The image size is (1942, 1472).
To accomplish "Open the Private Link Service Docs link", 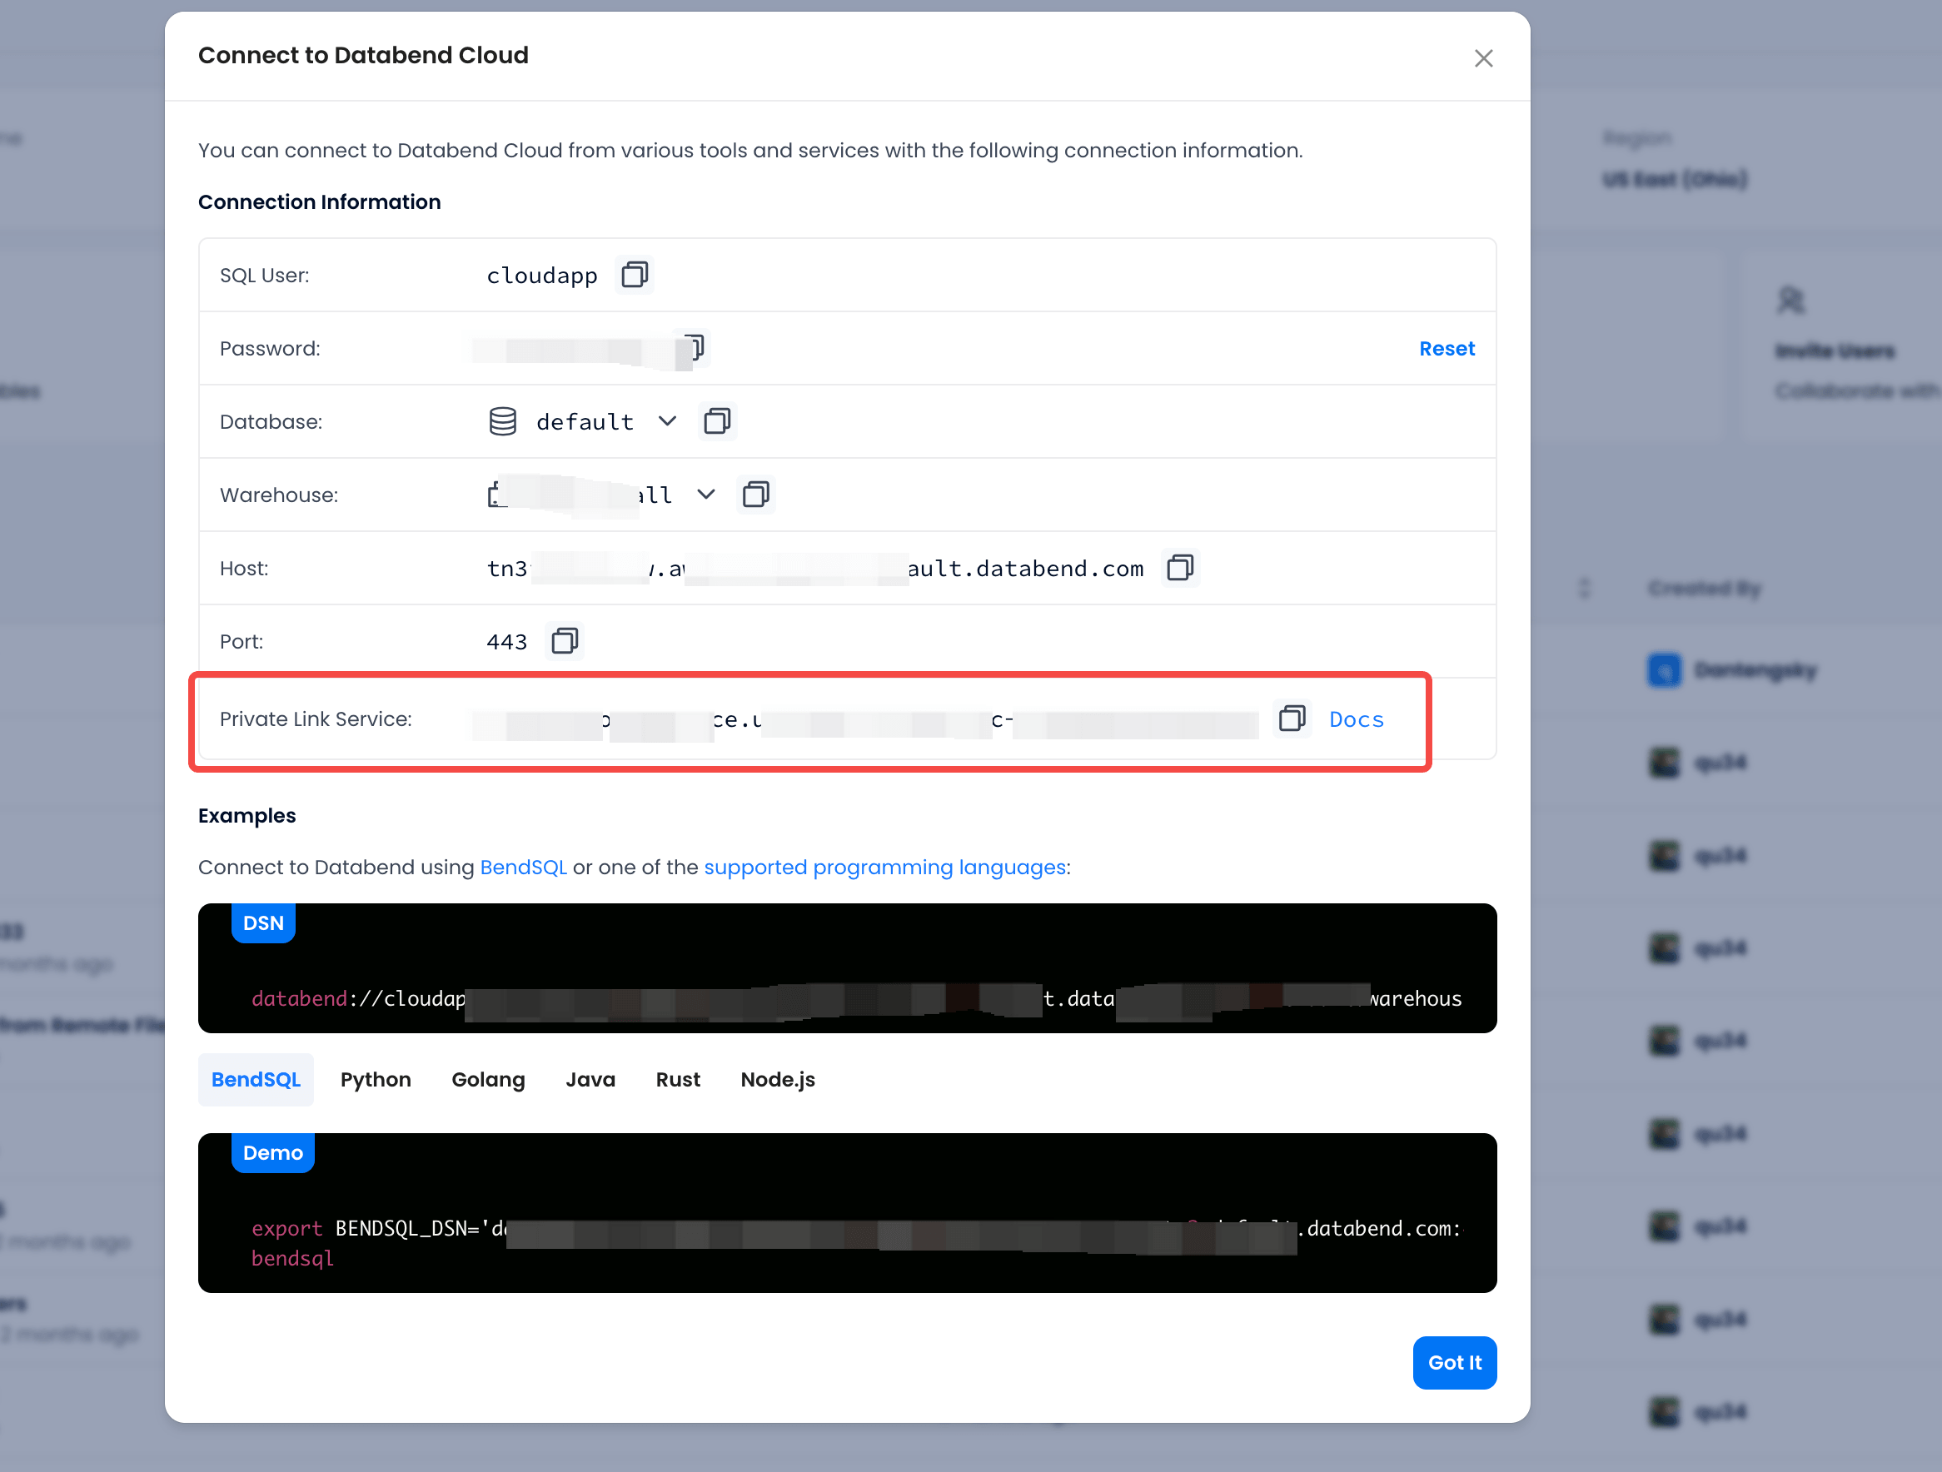I will click(x=1357, y=719).
